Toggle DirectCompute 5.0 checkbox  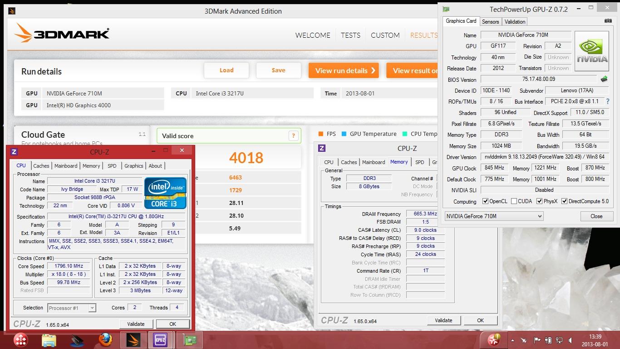tap(565, 201)
